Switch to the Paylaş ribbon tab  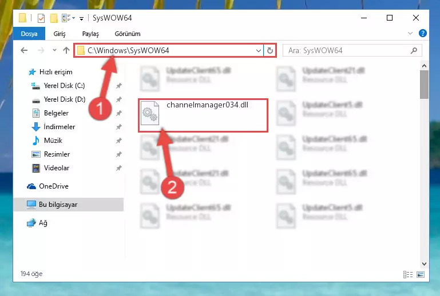click(90, 34)
